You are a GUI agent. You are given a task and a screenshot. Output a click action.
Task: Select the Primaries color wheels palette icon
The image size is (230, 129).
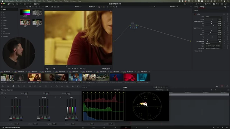(13, 86)
